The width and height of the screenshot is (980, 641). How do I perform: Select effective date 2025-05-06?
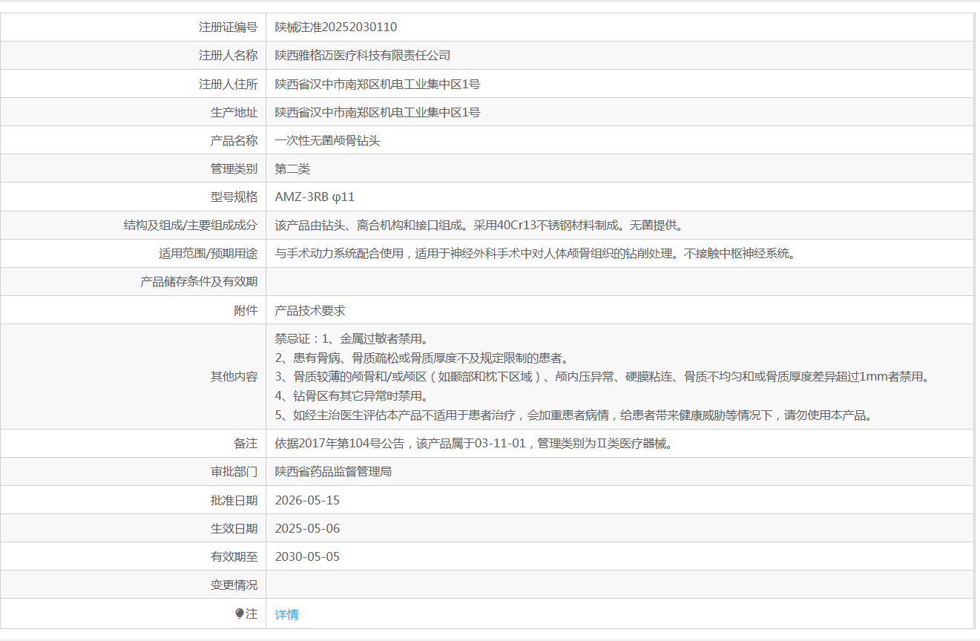tap(307, 528)
